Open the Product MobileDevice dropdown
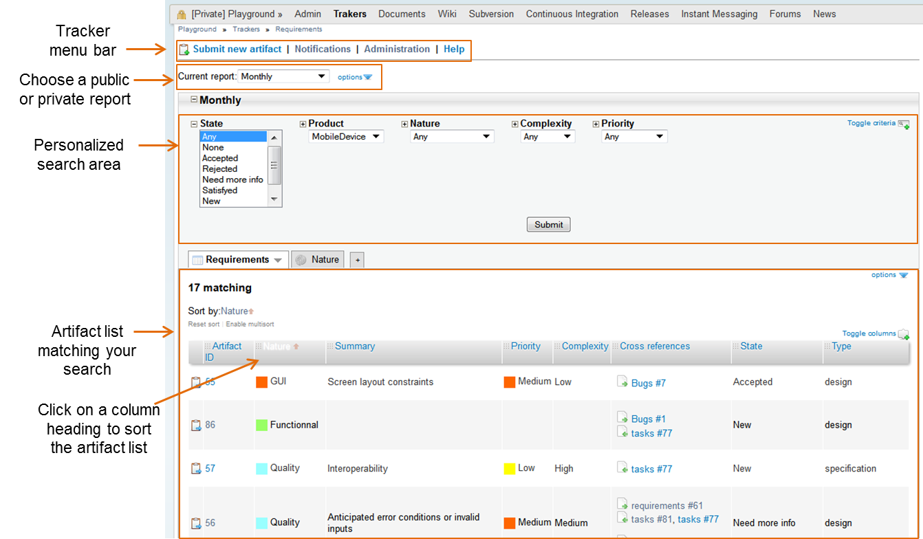Screen dimensions: 923x539 coord(346,137)
